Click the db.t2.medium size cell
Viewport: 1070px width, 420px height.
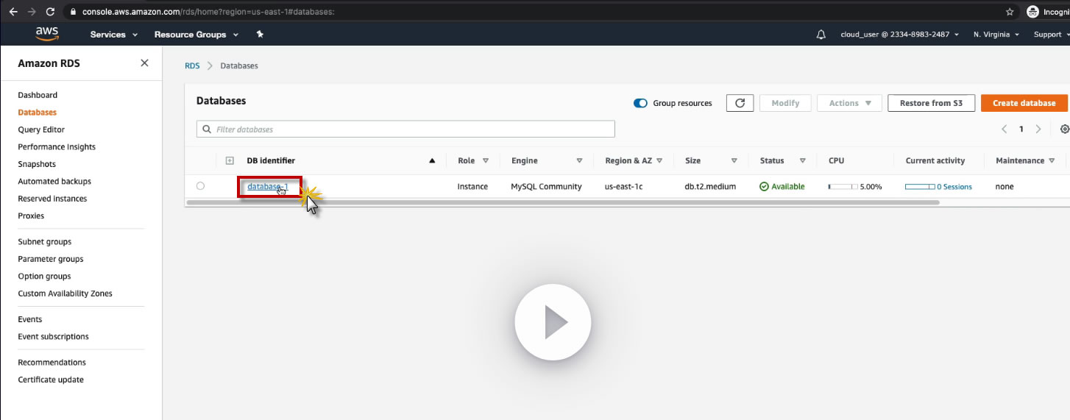[710, 187]
